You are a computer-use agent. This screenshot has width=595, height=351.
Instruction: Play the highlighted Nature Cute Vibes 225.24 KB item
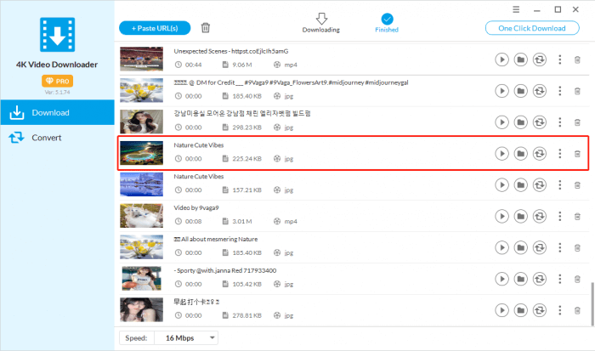[x=501, y=154]
